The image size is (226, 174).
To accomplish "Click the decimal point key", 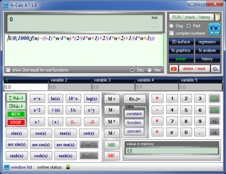I will (200, 132).
